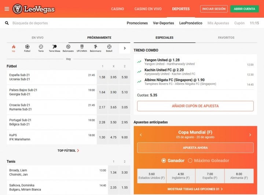Image resolution: width=264 pixels, height=195 pixels.
Task: Select the Baloncesto sport icon
Action: 68,48
